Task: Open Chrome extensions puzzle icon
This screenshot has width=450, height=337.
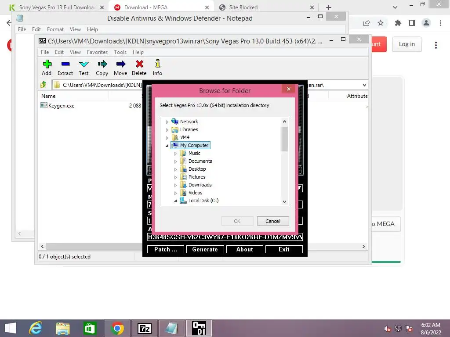Action: point(398,23)
